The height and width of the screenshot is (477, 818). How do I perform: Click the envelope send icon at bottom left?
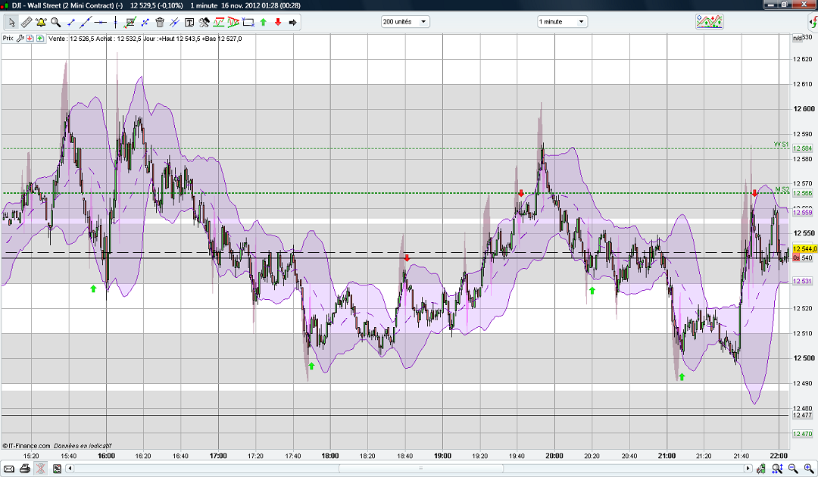pos(9,469)
